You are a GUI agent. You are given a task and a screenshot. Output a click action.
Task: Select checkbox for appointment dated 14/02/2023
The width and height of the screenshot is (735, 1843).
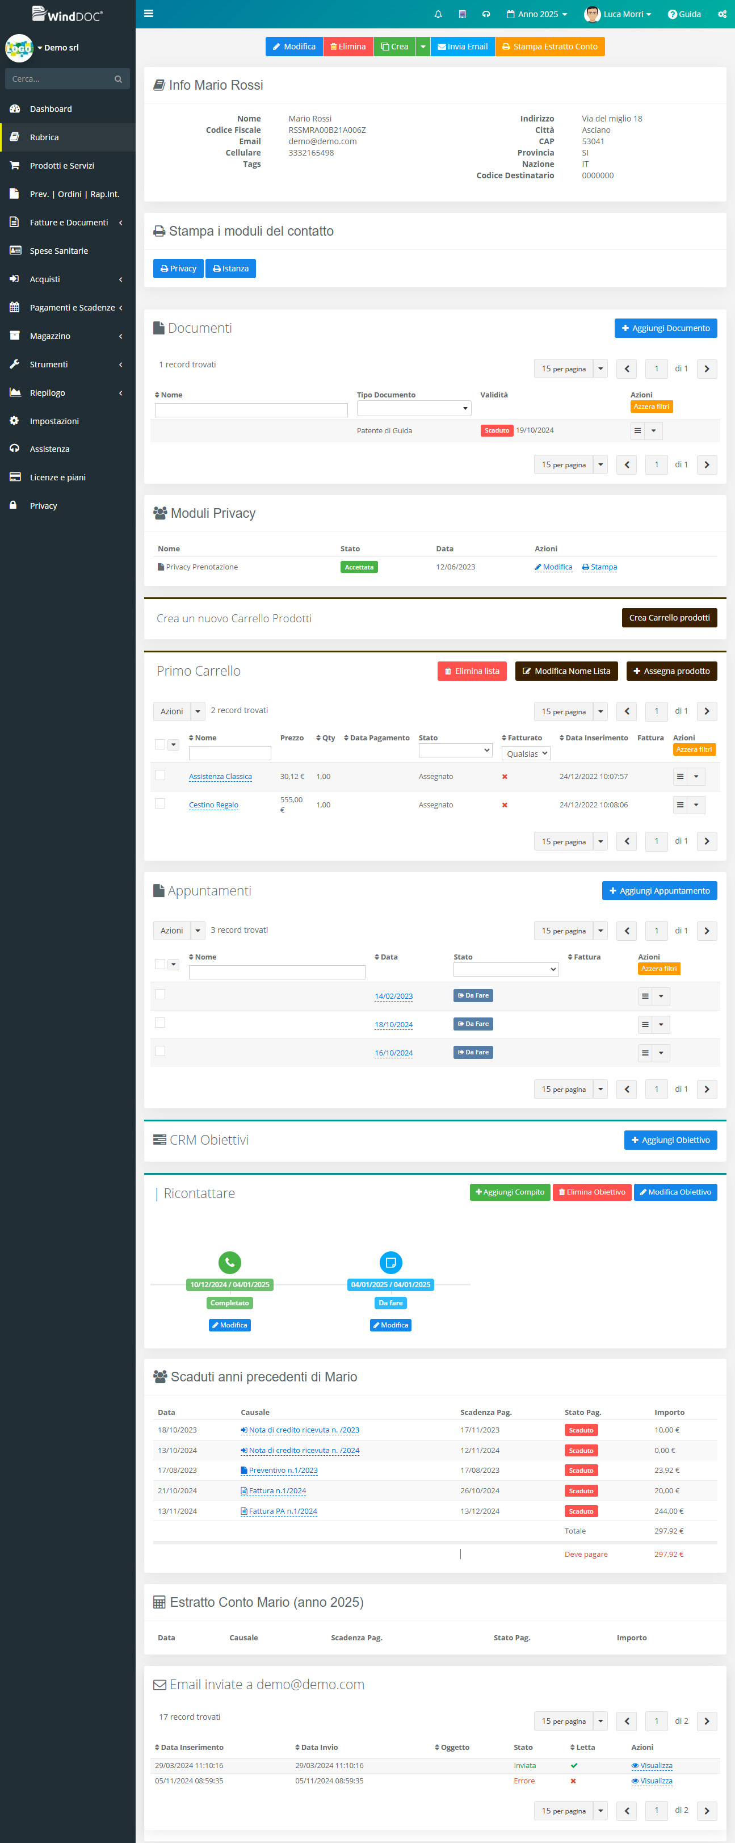coord(160,995)
